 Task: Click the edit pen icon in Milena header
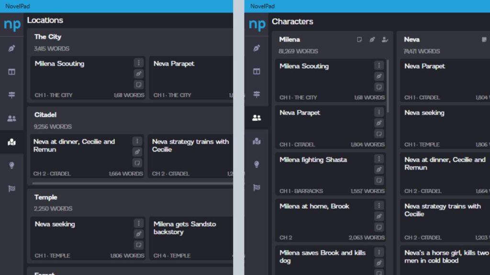(372, 40)
